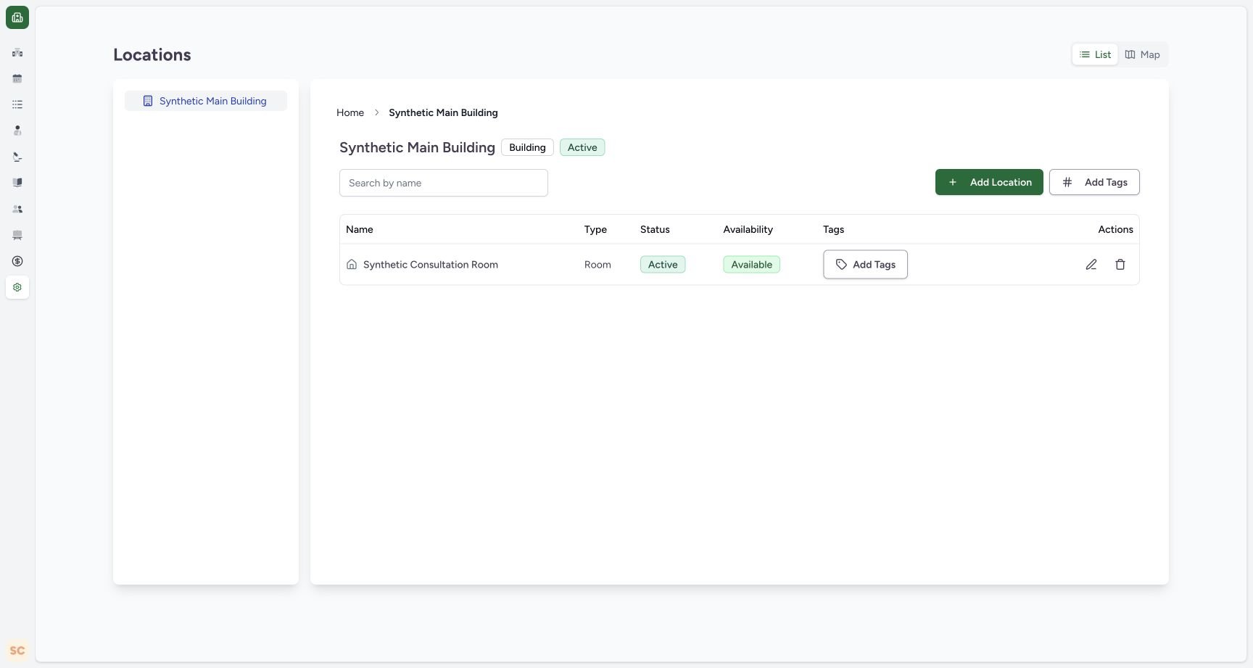The height and width of the screenshot is (668, 1253).
Task: Delete Synthetic Consultation Room with trash icon
Action: (x=1120, y=265)
